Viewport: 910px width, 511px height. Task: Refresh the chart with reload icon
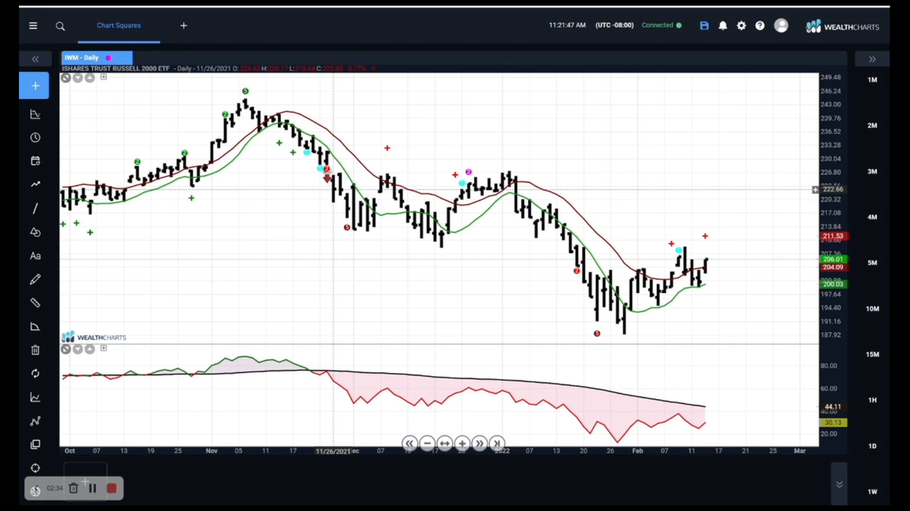pos(35,374)
